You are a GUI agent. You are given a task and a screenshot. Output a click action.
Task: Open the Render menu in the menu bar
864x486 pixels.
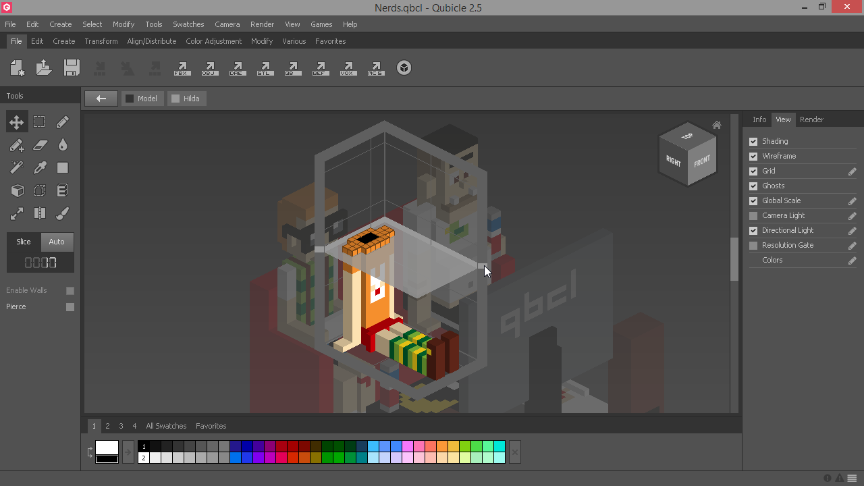(x=262, y=24)
